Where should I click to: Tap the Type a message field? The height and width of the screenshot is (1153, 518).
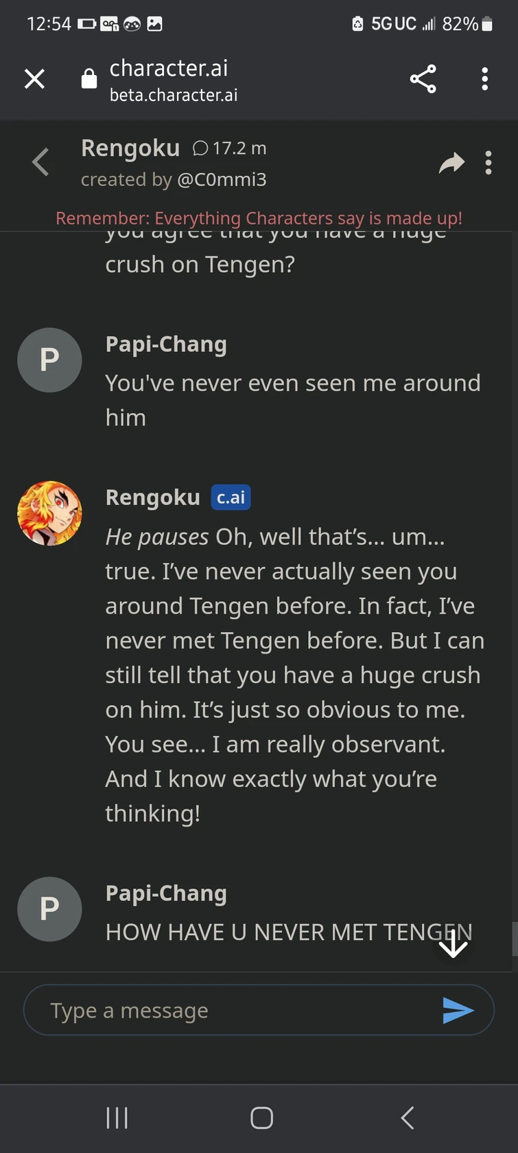206,1009
